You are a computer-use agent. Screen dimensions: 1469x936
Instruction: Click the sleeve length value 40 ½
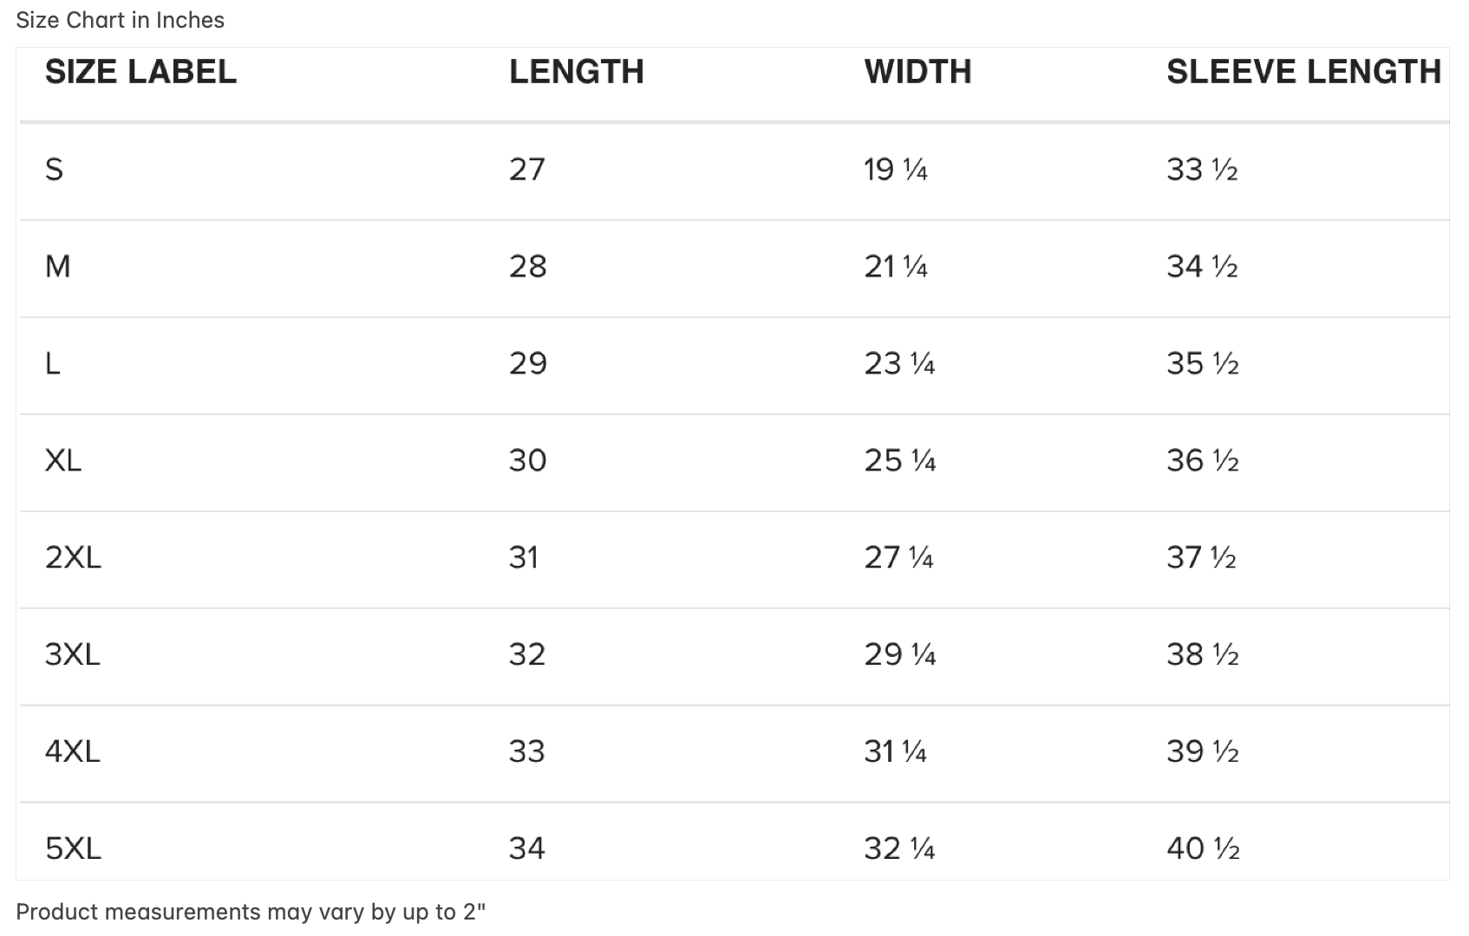click(x=1203, y=848)
